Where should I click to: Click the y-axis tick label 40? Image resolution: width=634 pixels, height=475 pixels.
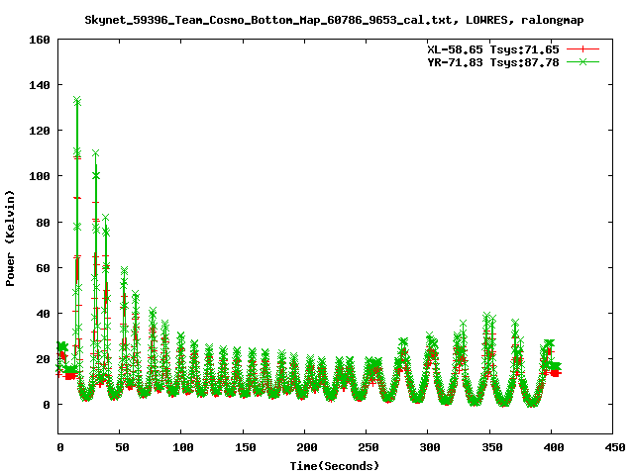tap(43, 314)
